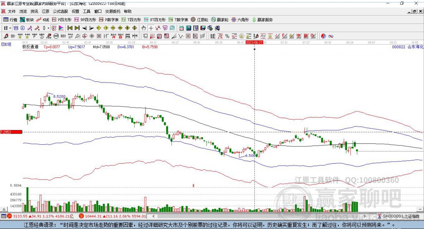424x229 pixels.
Task: Open the calendar icon with 21
Action: pos(181,28)
